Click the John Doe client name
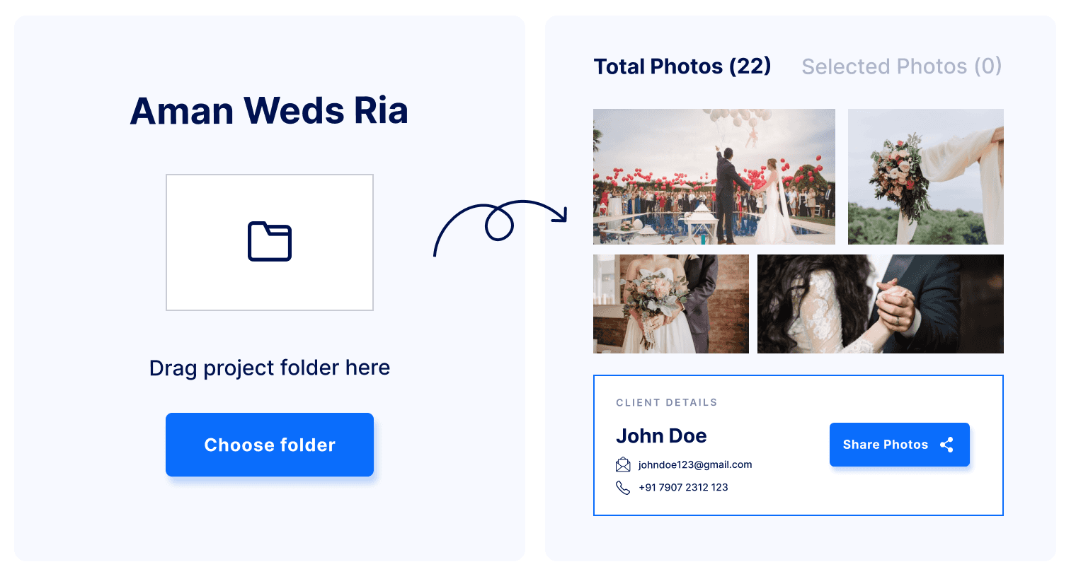Viewport: 1076px width, 574px height. pyautogui.click(x=661, y=435)
